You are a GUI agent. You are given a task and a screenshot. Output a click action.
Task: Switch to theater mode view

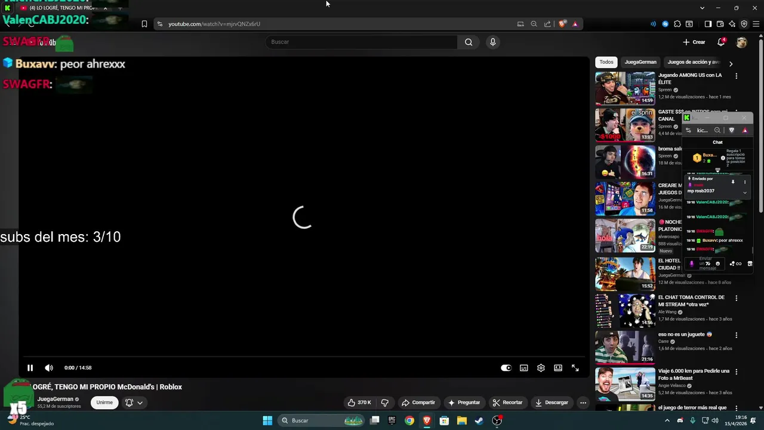pos(558,368)
